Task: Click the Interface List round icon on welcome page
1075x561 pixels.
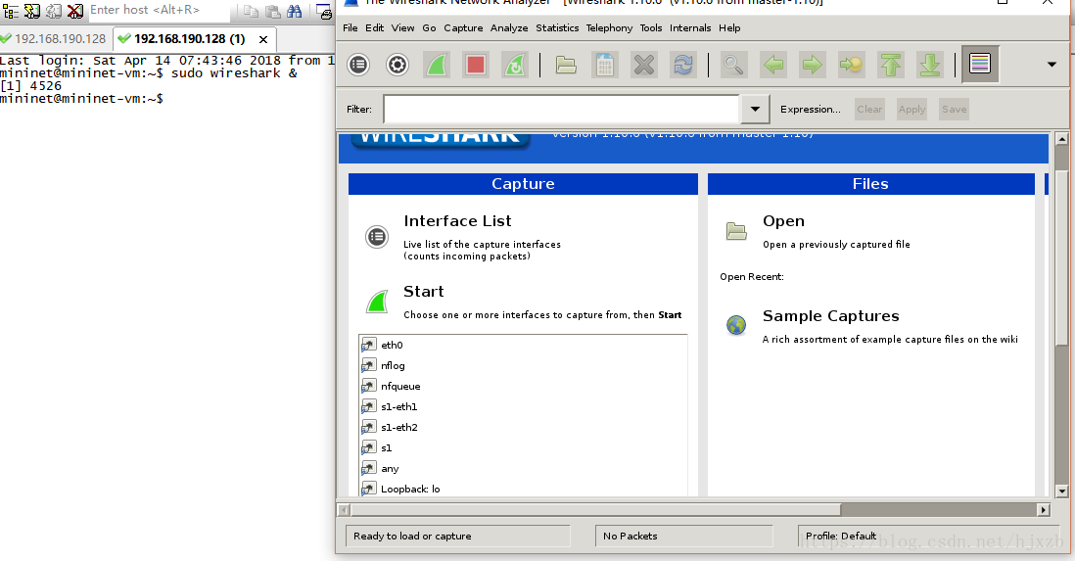Action: coord(376,237)
